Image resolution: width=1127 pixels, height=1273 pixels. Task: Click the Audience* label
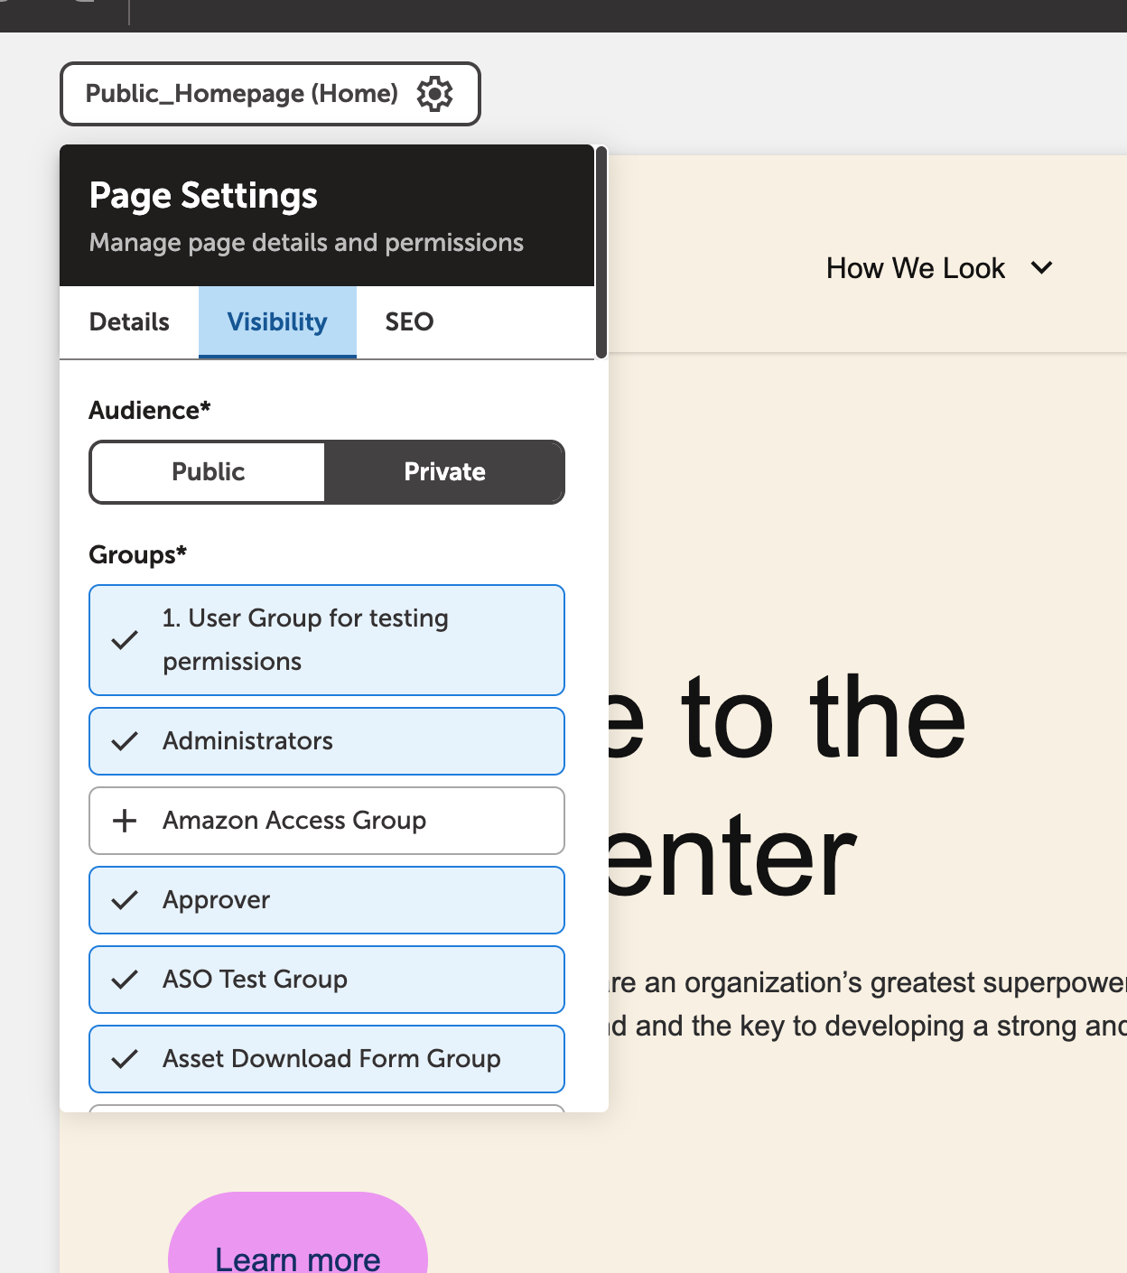[150, 410]
